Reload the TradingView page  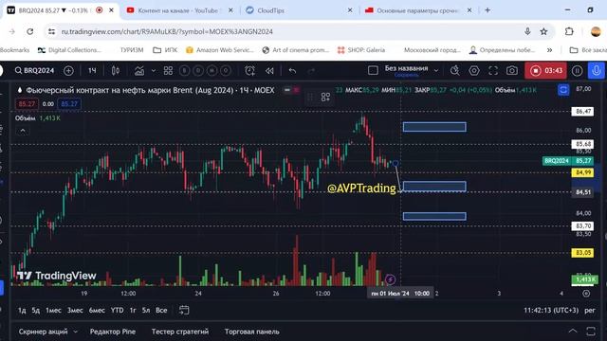coord(29,31)
